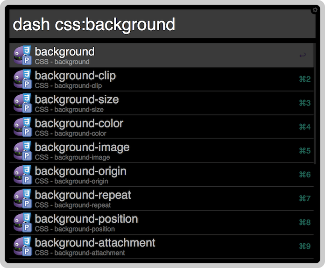This screenshot has height=268, width=325.
Task: Click Dash icon beside background-position result
Action: coord(22,222)
